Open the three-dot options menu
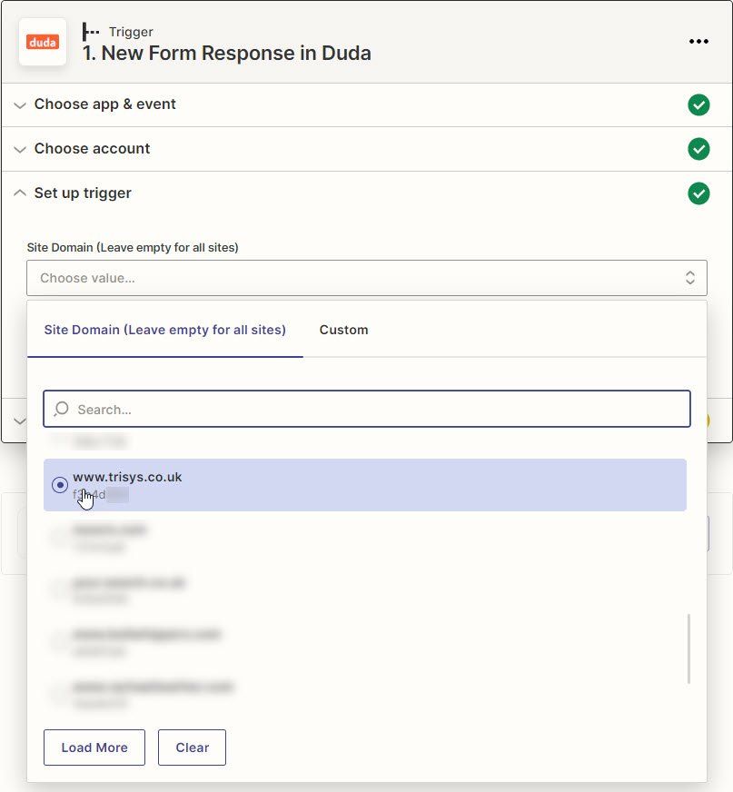 point(698,42)
